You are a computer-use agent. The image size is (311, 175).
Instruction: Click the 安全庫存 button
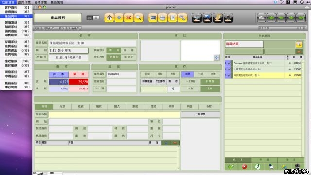(x=160, y=81)
